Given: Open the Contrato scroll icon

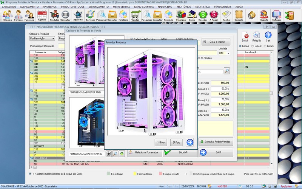Looking at the screenshot, I should [239, 15].
